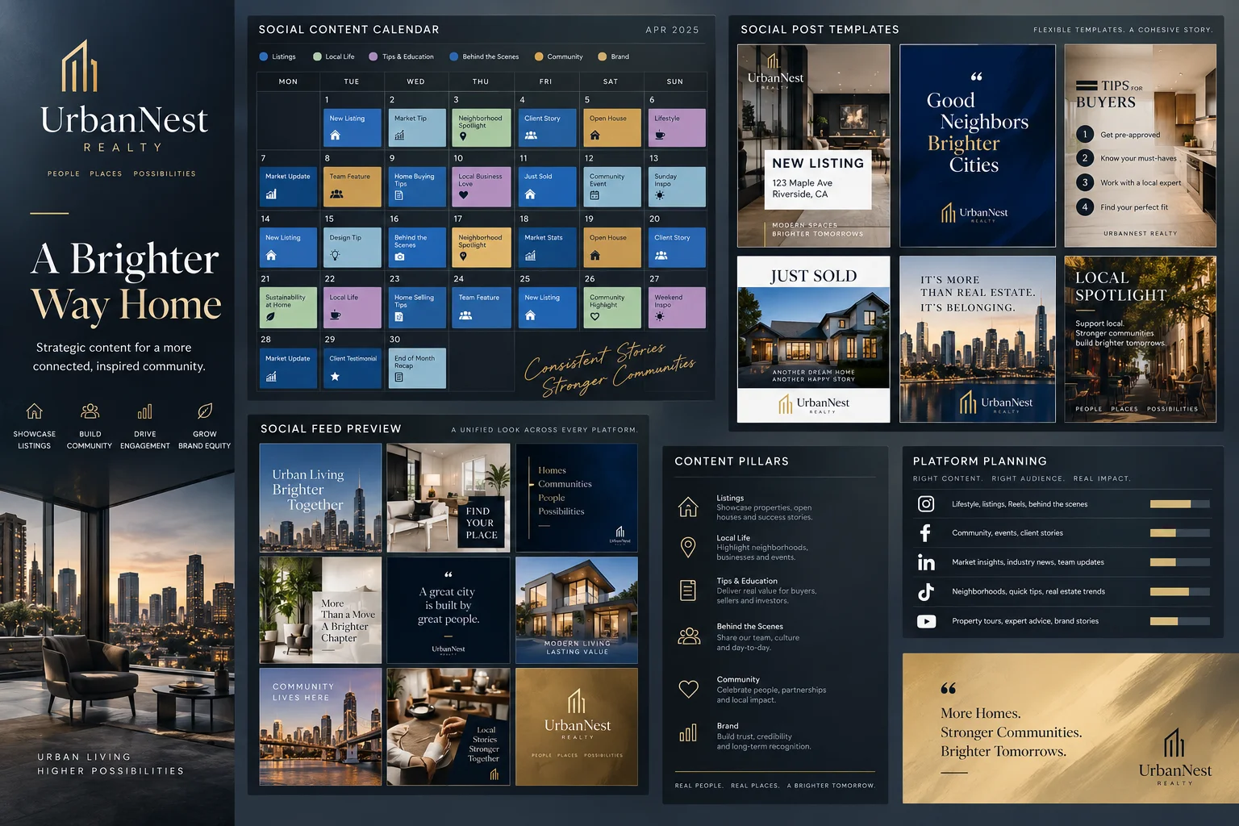Viewport: 1239px width, 826px height.
Task: Click the UrbanNest building logo in sidebar
Action: click(80, 66)
